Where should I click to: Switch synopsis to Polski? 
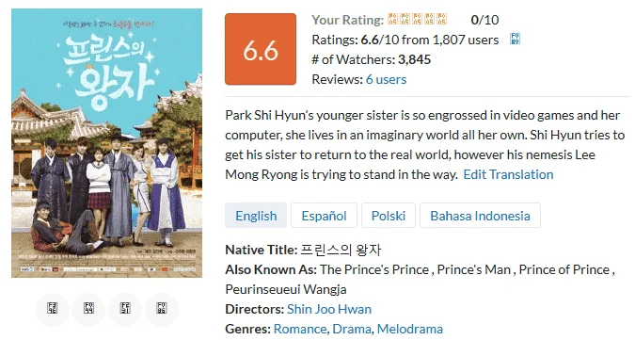[389, 216]
